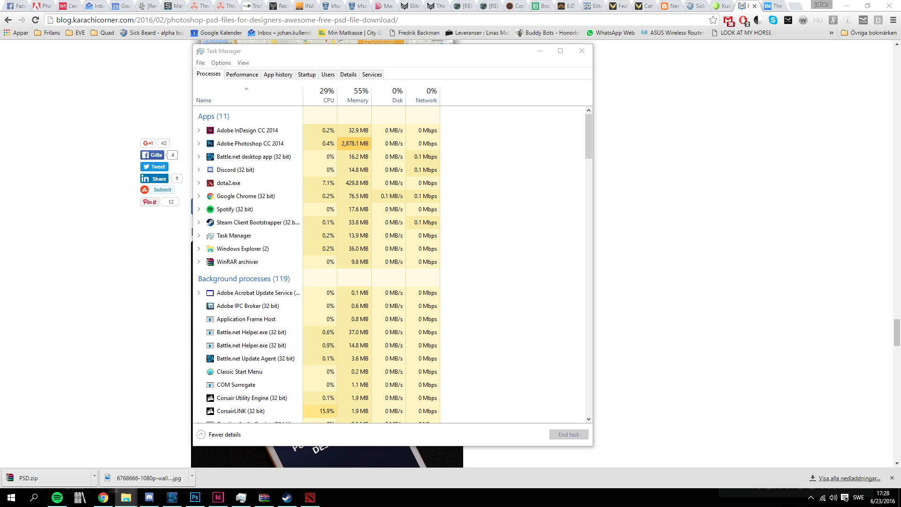Click the Facebook Gilla button

[x=152, y=155]
